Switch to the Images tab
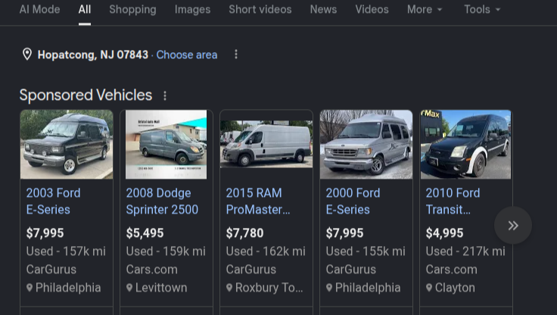This screenshot has width=557, height=315. pyautogui.click(x=192, y=10)
